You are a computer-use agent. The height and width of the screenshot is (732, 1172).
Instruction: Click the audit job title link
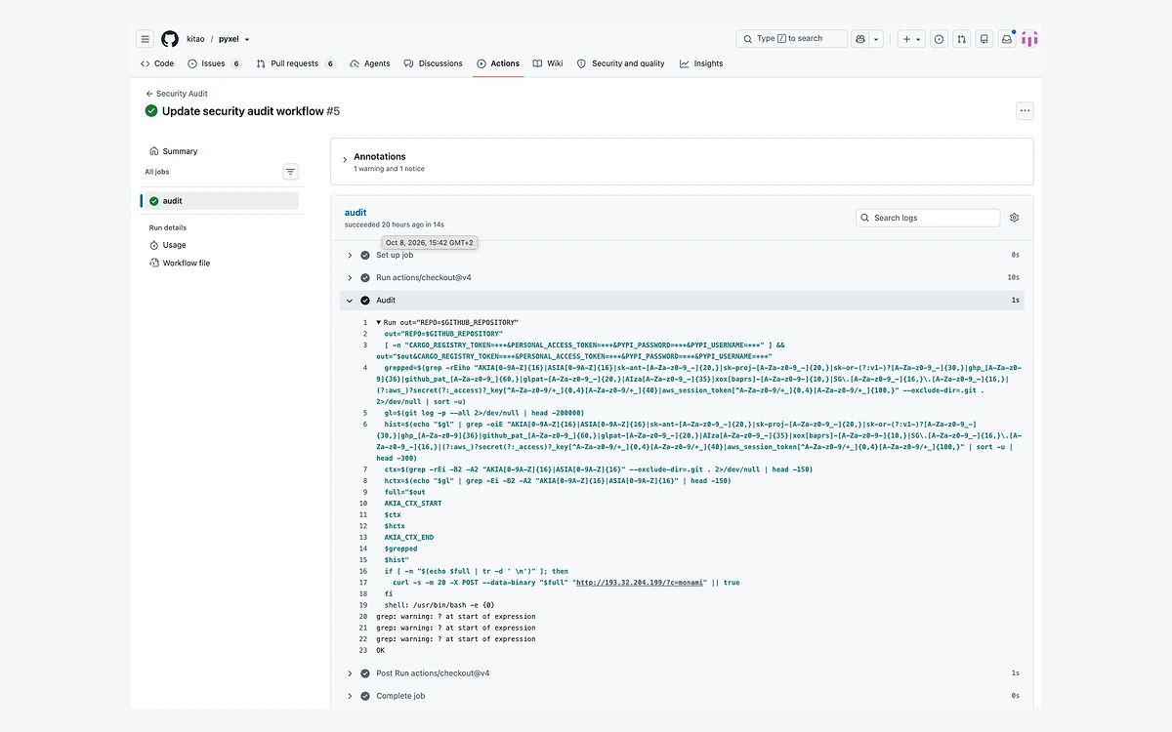[356, 212]
